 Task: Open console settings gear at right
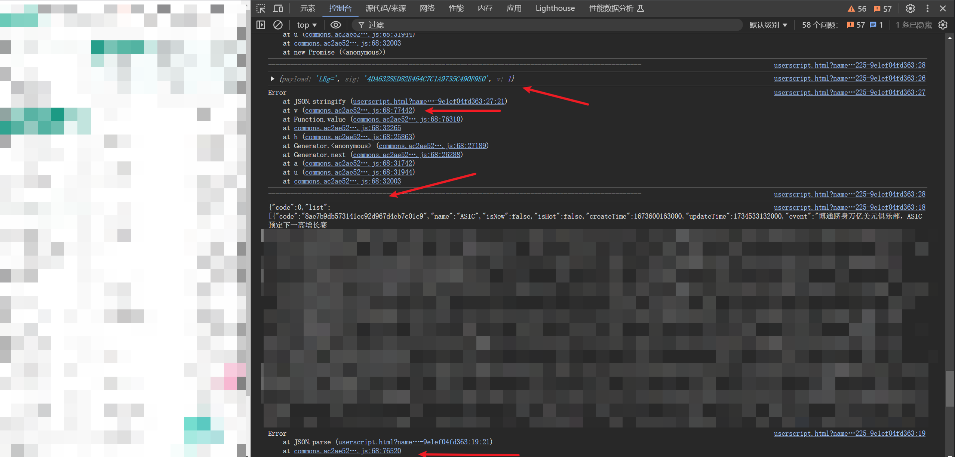click(x=943, y=25)
